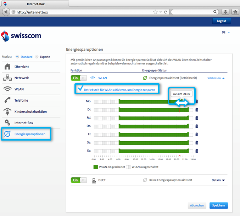Click the white WLAN ausgeschaltet legend swatch
The image size is (240, 216).
(128, 167)
